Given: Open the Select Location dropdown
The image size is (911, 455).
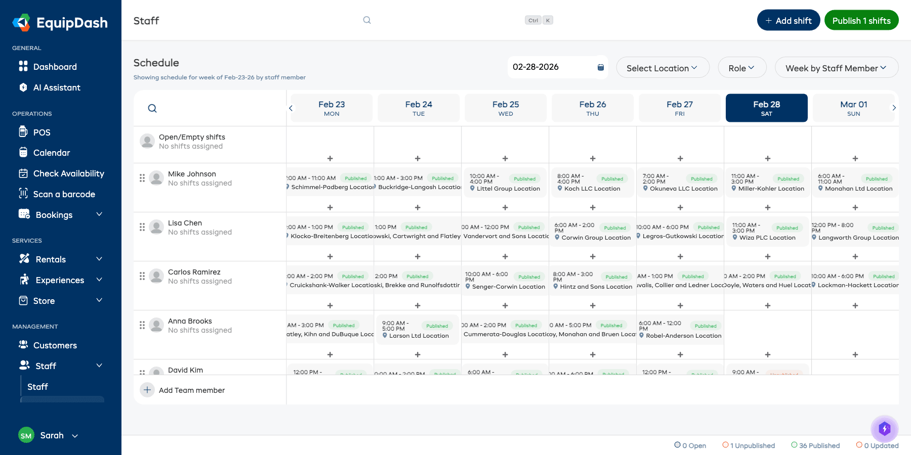Looking at the screenshot, I should click(x=662, y=67).
